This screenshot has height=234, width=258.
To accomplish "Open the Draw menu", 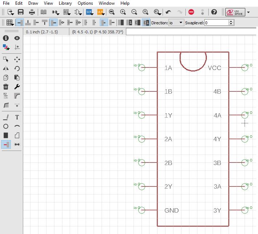I will (x=33, y=3).
